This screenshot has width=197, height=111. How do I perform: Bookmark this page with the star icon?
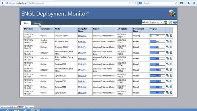click(x=130, y=3)
